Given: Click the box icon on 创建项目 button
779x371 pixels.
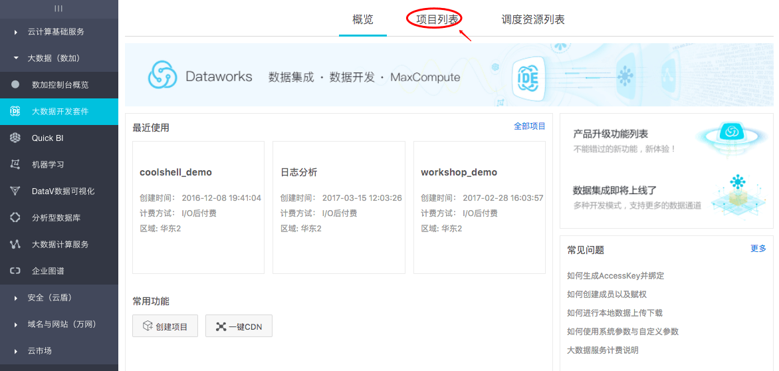Looking at the screenshot, I should 148,326.
